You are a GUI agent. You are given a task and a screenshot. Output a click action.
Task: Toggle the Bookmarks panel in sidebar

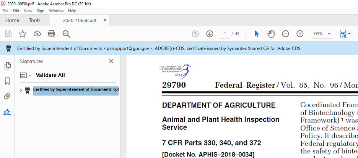[x=7, y=81]
